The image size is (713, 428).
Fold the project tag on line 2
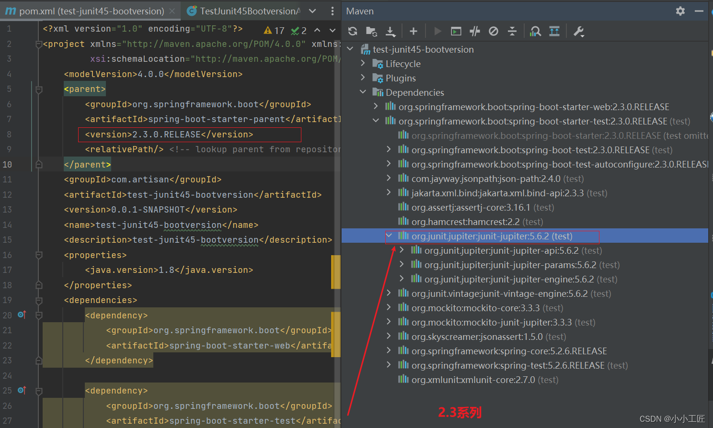(x=39, y=44)
